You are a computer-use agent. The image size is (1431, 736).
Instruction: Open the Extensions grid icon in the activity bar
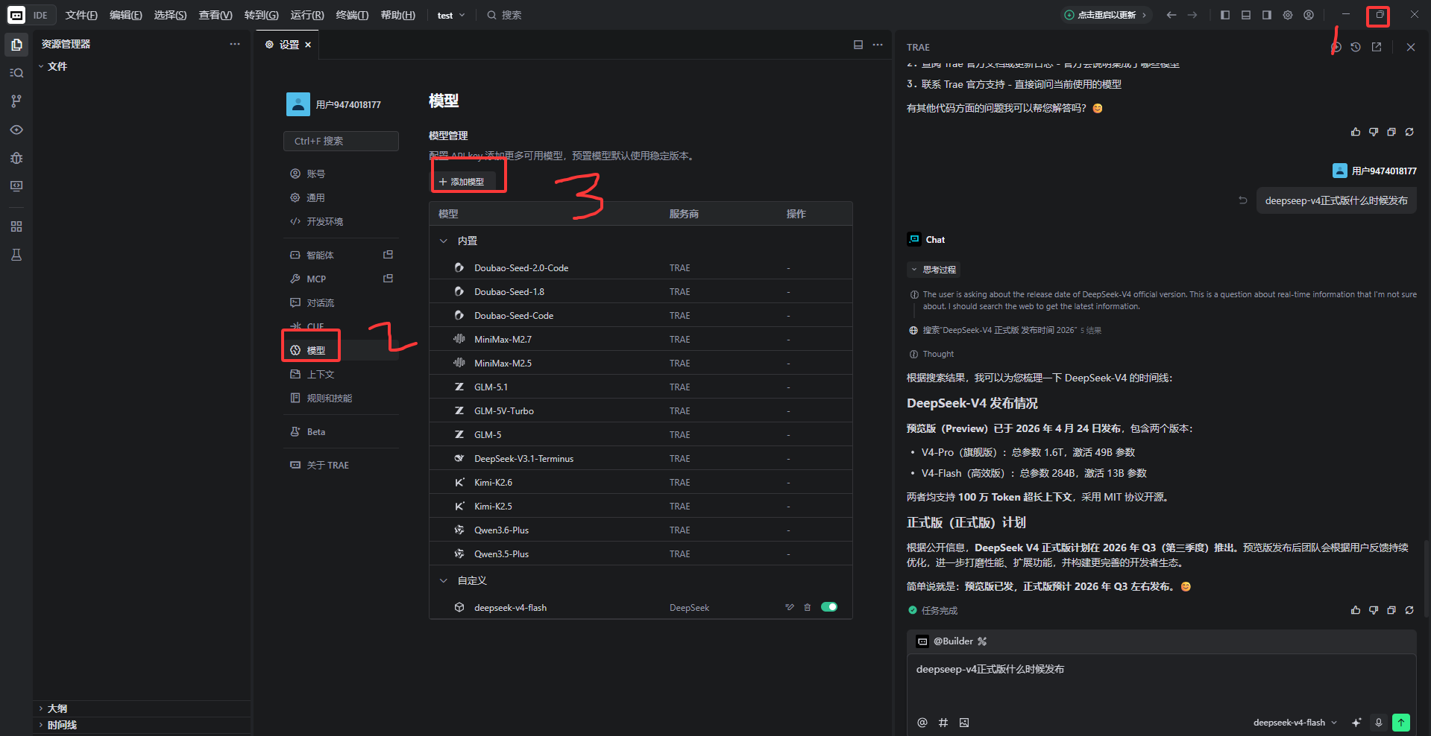click(x=16, y=226)
